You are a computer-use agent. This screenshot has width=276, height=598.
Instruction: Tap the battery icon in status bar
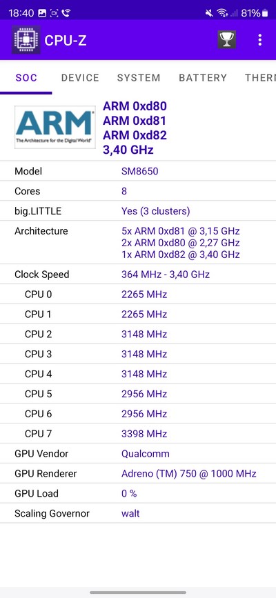[265, 13]
